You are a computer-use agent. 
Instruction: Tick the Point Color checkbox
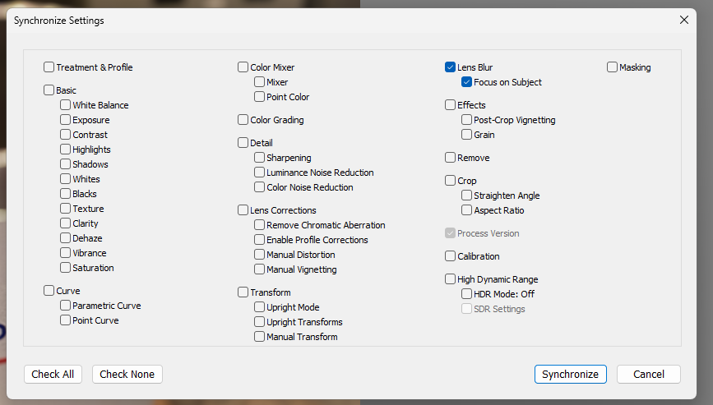coord(259,97)
